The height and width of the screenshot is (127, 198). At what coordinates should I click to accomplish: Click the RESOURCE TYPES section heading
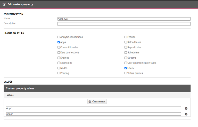pos(14,33)
